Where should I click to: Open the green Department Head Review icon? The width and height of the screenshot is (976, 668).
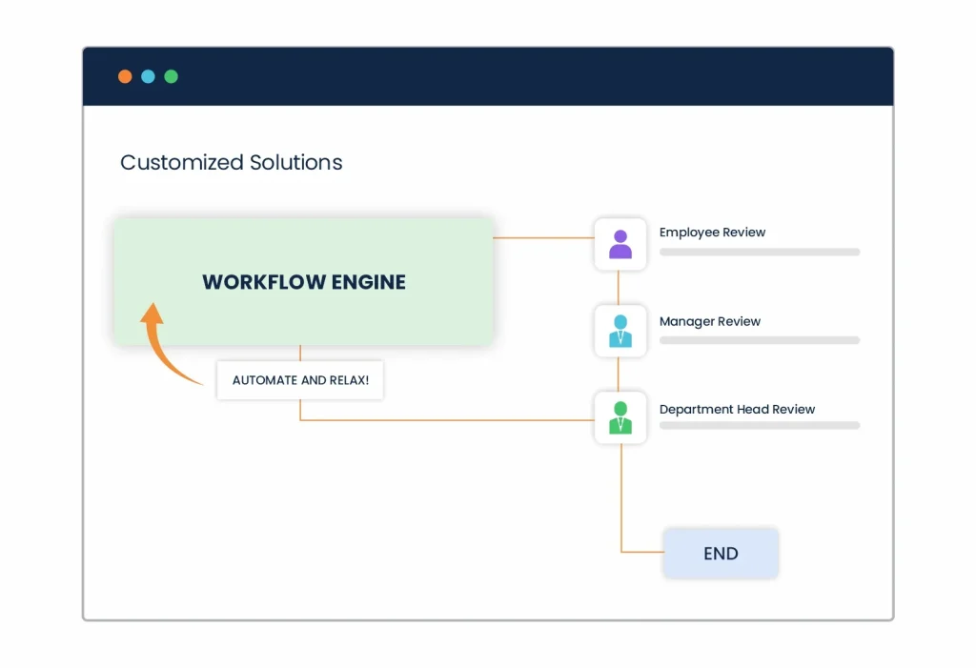pos(620,417)
